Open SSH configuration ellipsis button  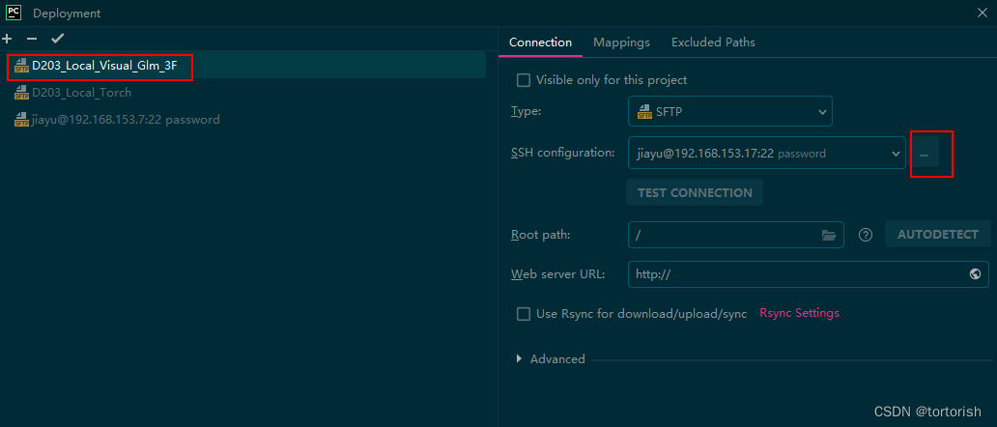925,153
